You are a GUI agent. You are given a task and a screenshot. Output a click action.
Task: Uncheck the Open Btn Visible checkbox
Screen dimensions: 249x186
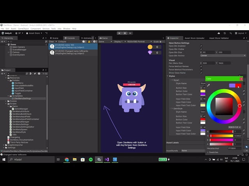coord(201,49)
